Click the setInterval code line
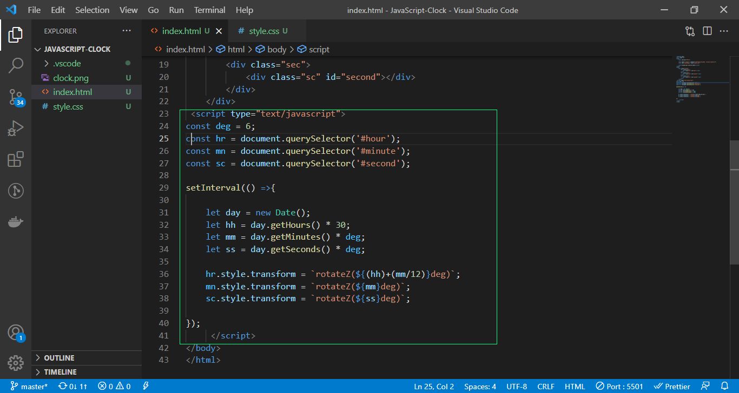739x393 pixels. pos(231,188)
